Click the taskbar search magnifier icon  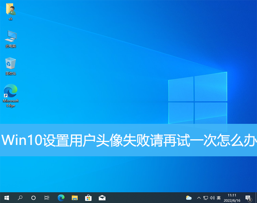pos(20,198)
